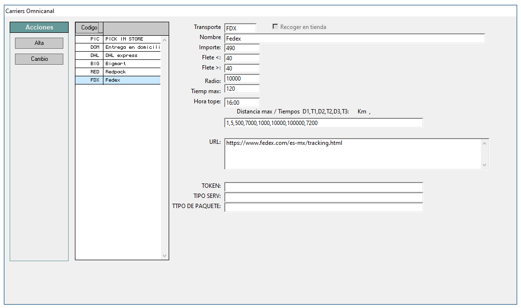
Task: Click the TIPO SERV input field
Action: click(x=324, y=197)
